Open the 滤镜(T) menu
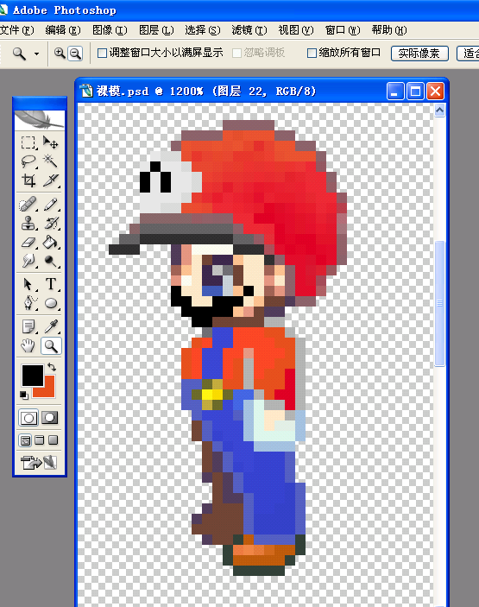Screen dimensions: 479x607 click(249, 30)
